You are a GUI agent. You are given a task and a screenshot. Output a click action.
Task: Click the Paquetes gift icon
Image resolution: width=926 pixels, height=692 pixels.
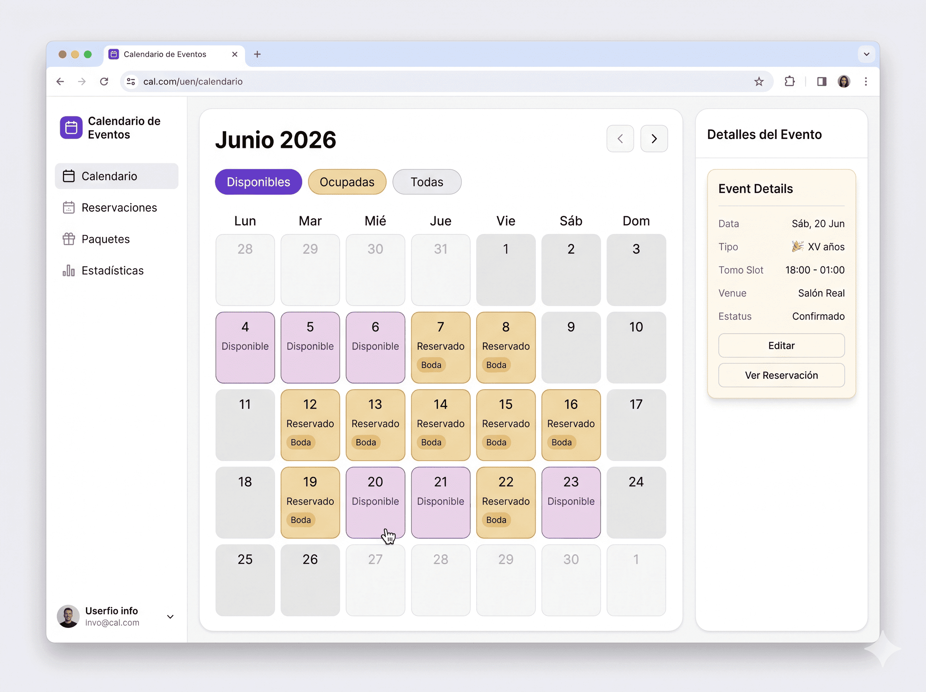(x=69, y=239)
